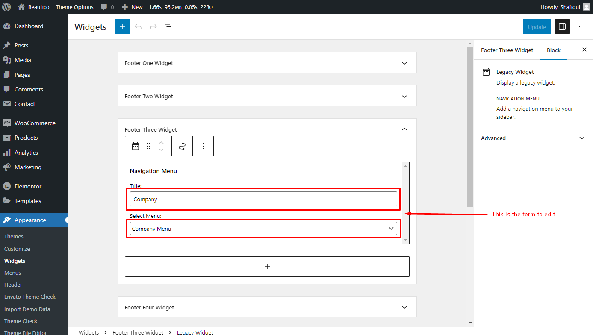The image size is (593, 335).
Task: Open the Customize submenu link
Action: pyautogui.click(x=17, y=249)
